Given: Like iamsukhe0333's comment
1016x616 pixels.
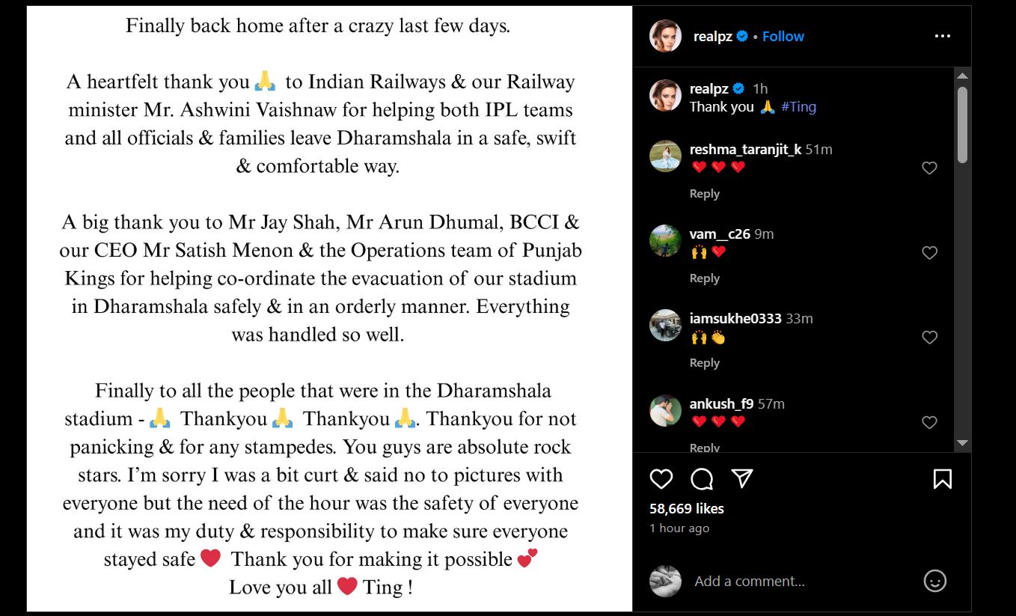Looking at the screenshot, I should pos(929,338).
